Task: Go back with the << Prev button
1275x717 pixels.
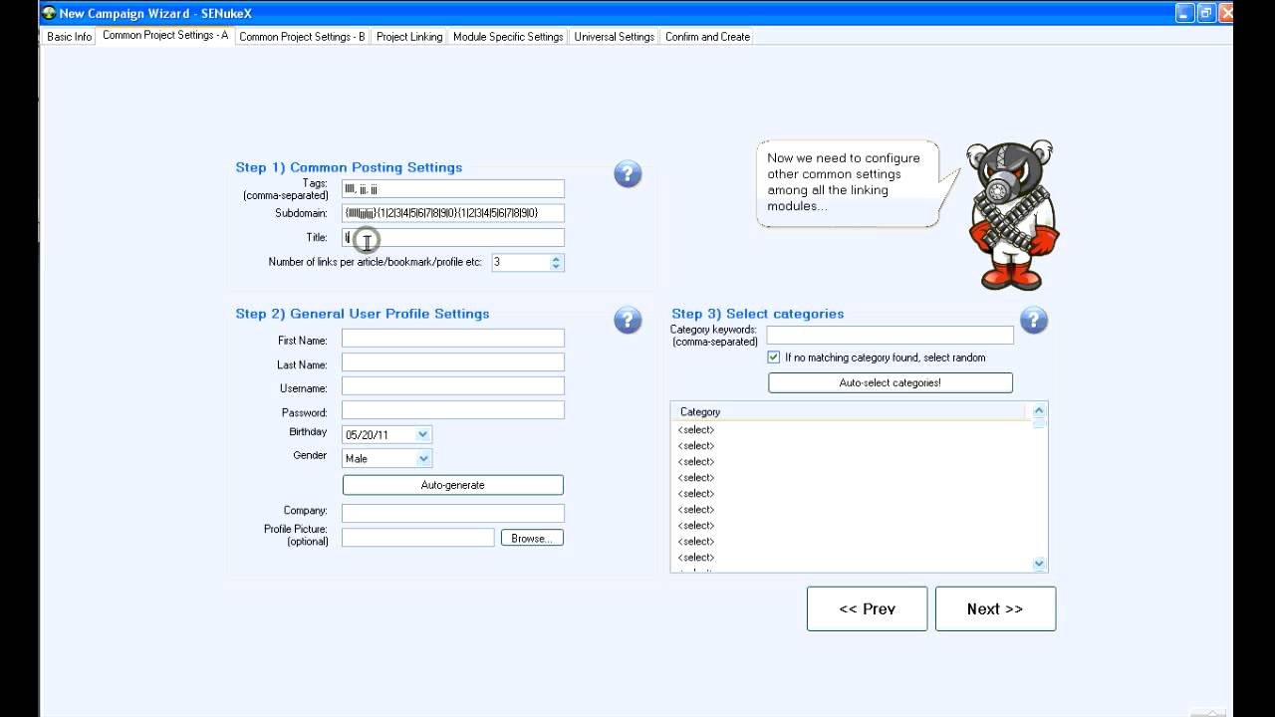Action: pos(867,608)
